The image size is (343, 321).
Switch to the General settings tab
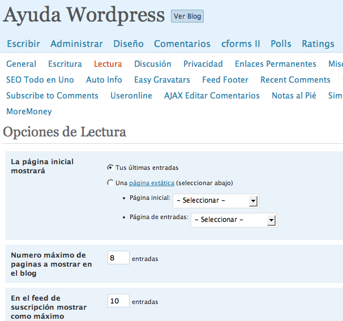pyautogui.click(x=21, y=64)
